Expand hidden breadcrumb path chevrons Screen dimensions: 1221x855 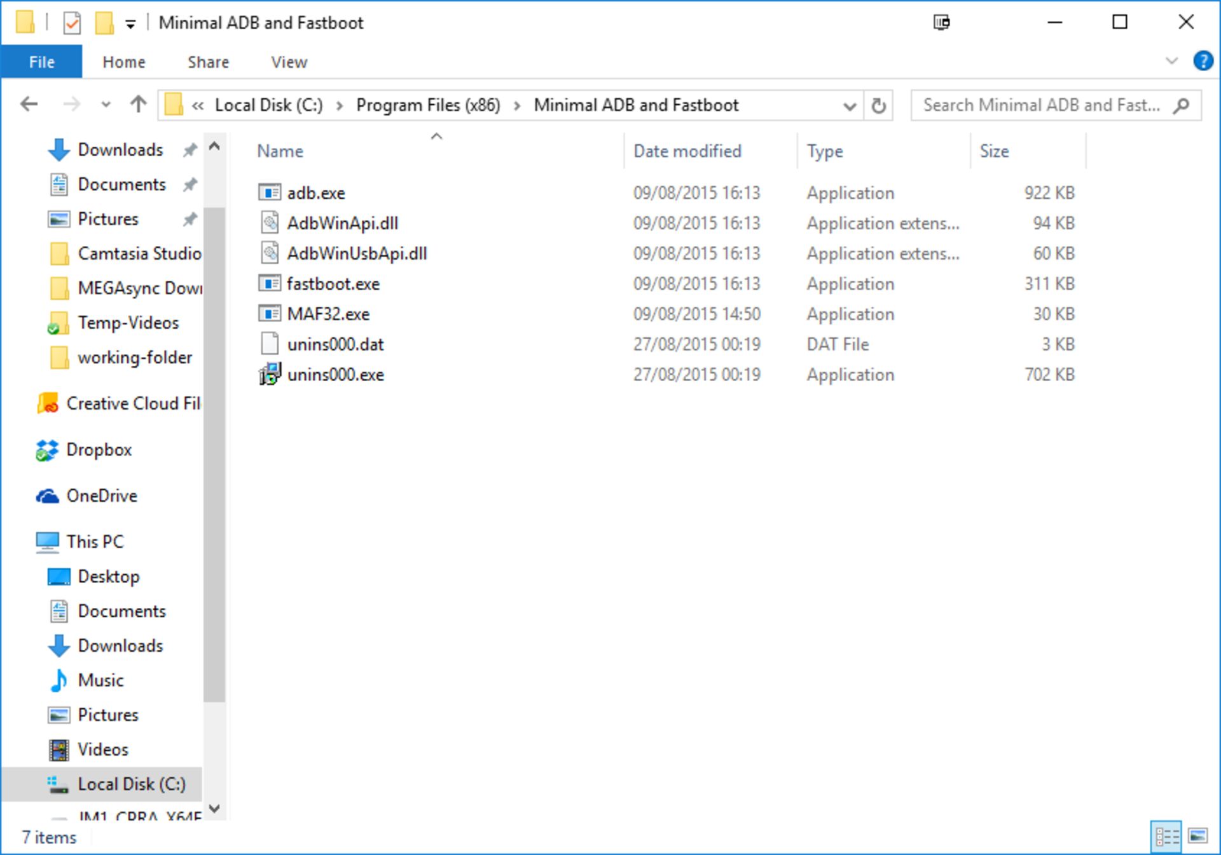(x=198, y=105)
